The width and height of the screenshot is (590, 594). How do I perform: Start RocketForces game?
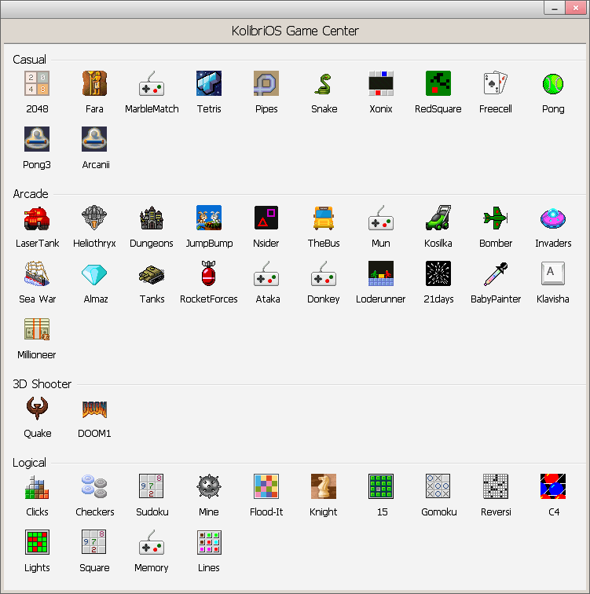coord(209,273)
